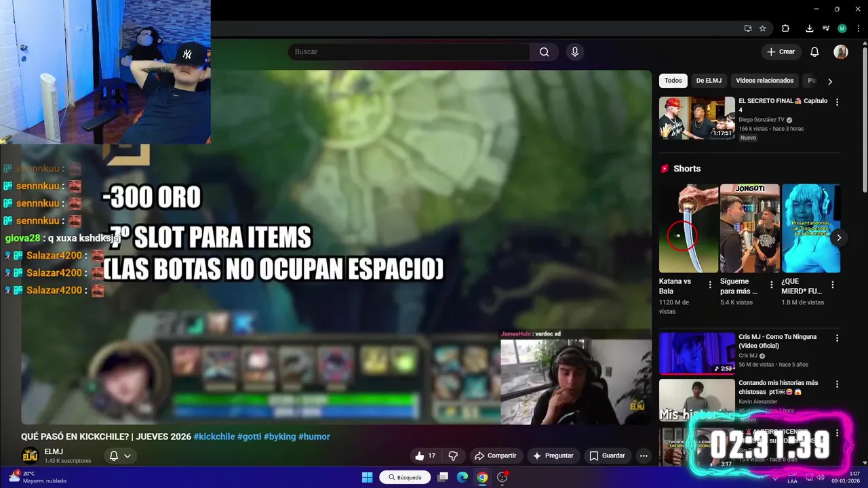Select the Todos filter chip

coord(673,81)
